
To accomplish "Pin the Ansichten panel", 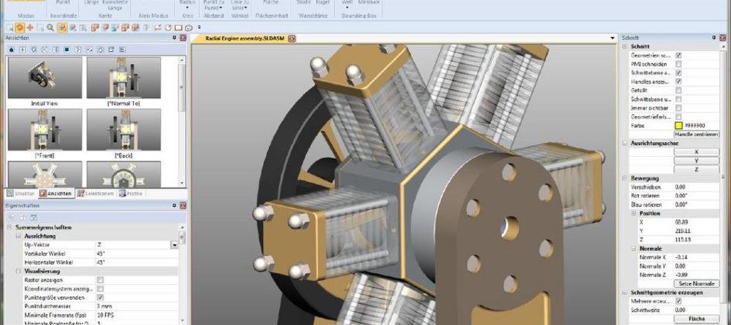I will (174, 37).
